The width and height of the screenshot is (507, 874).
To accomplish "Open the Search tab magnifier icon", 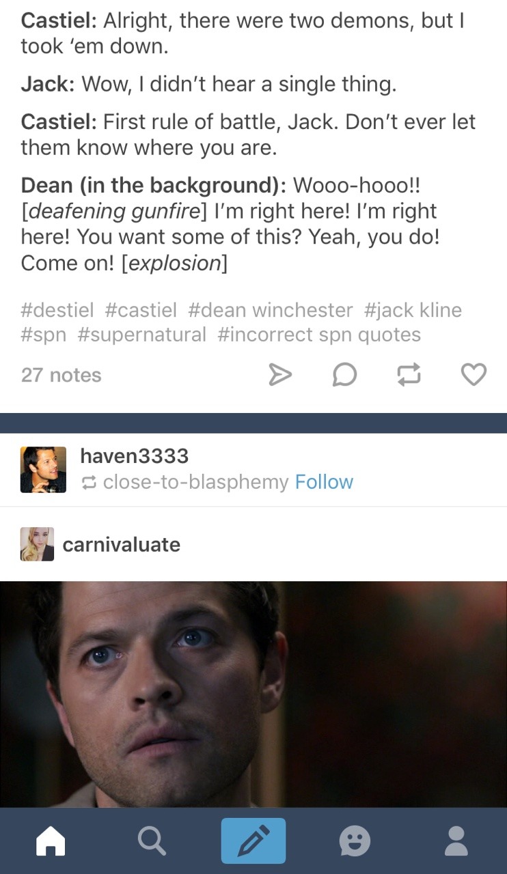I will pyautogui.click(x=152, y=841).
